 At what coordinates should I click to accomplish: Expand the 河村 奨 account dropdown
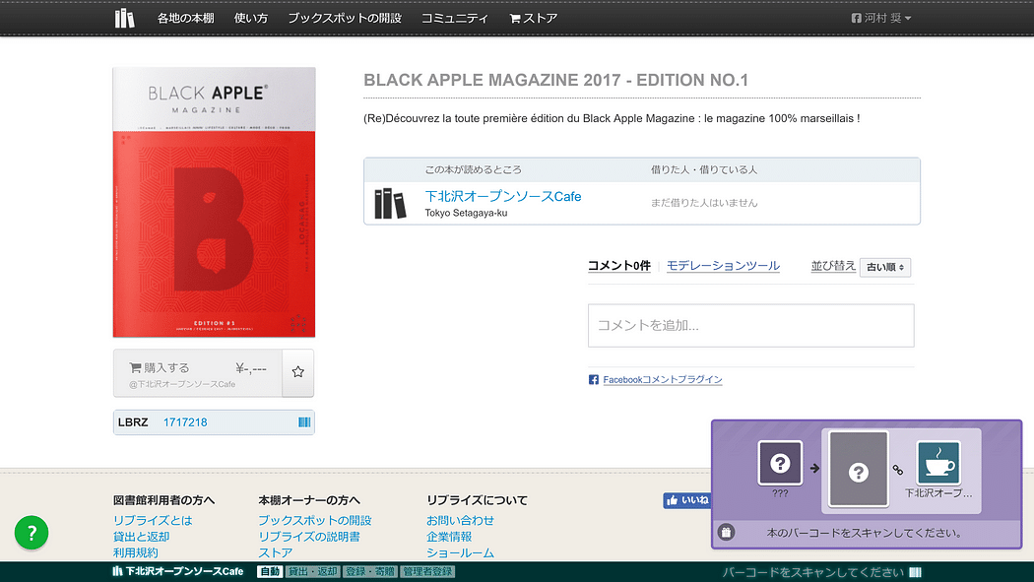coord(881,18)
